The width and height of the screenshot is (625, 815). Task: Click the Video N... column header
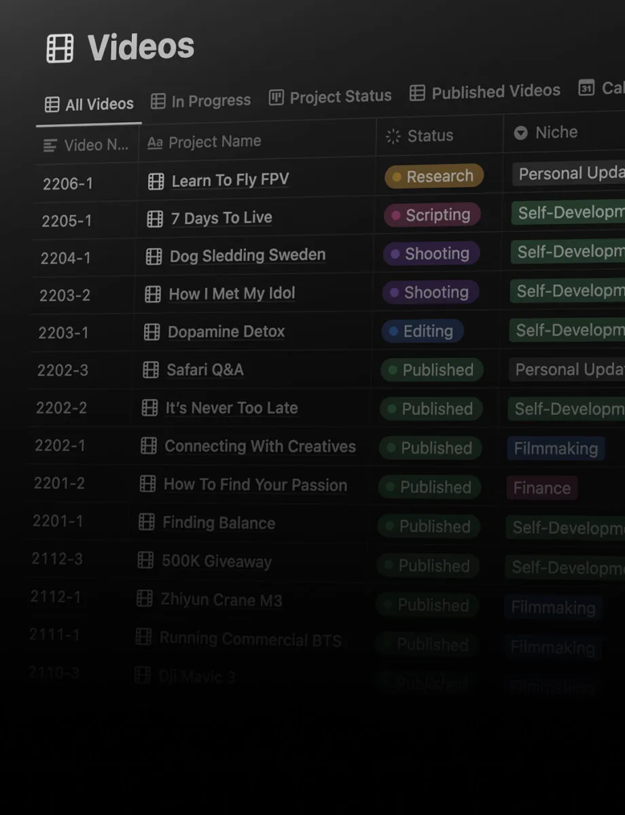click(86, 145)
